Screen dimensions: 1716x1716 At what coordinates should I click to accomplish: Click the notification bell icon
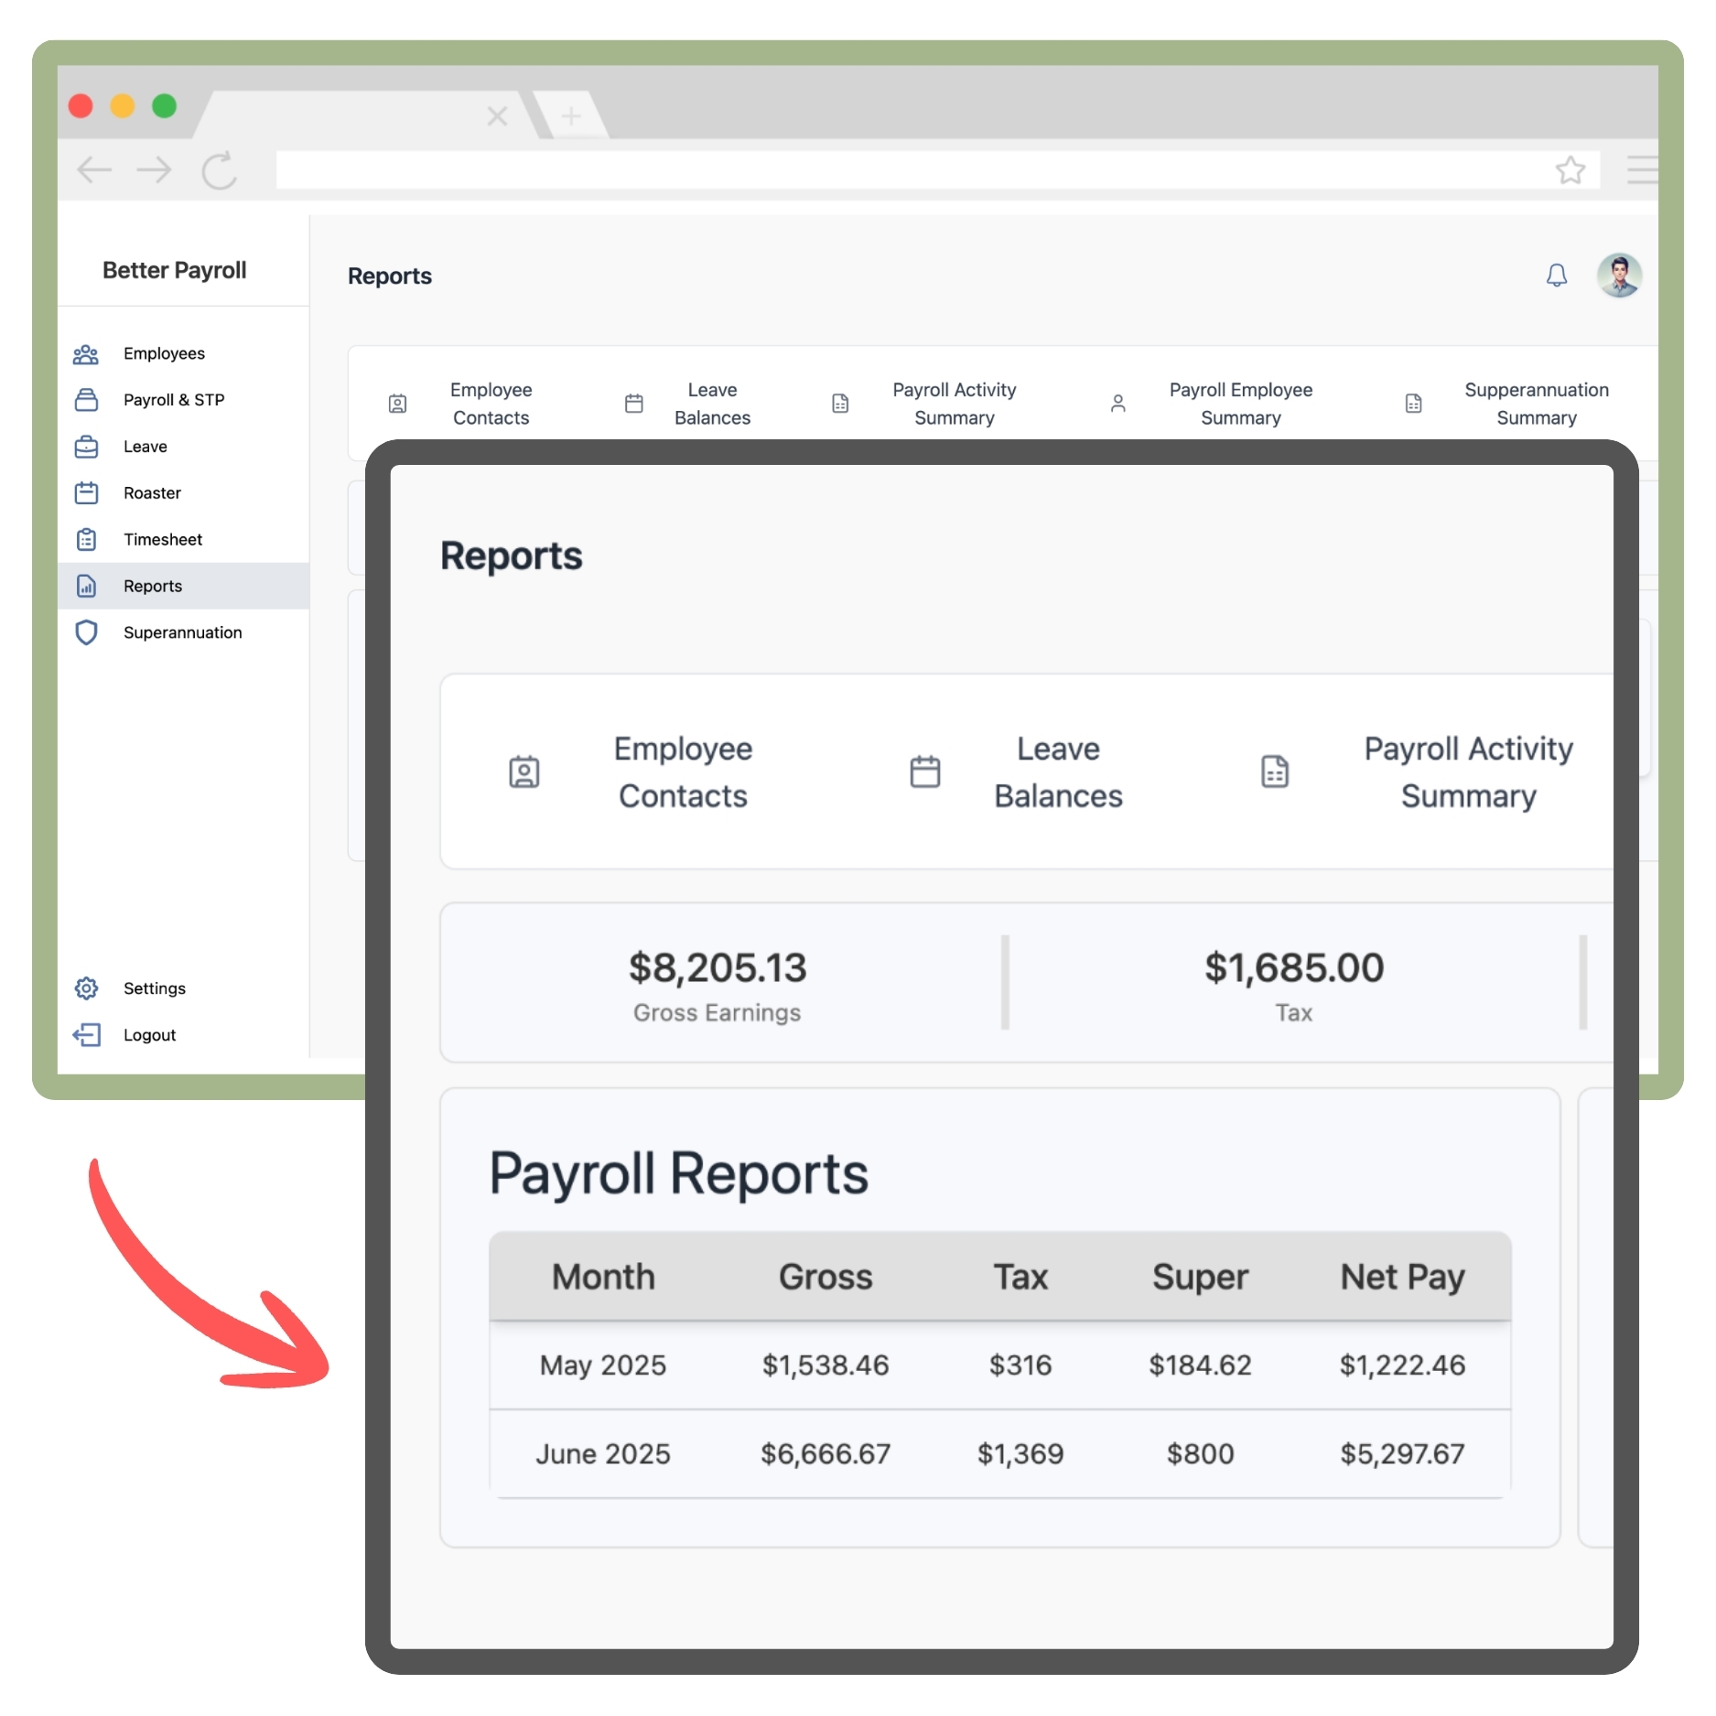pyautogui.click(x=1556, y=275)
